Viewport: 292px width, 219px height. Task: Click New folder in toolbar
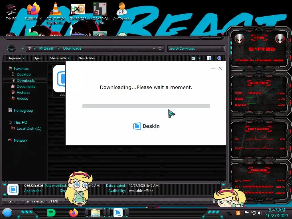(x=87, y=58)
